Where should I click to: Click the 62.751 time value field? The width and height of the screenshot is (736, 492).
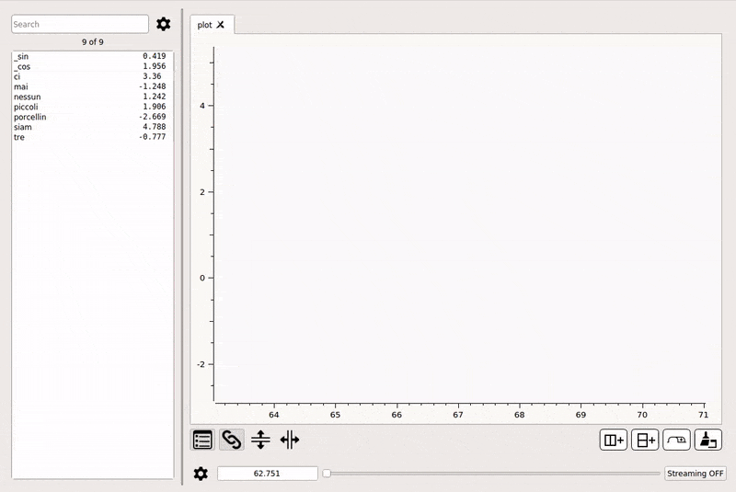click(x=268, y=474)
